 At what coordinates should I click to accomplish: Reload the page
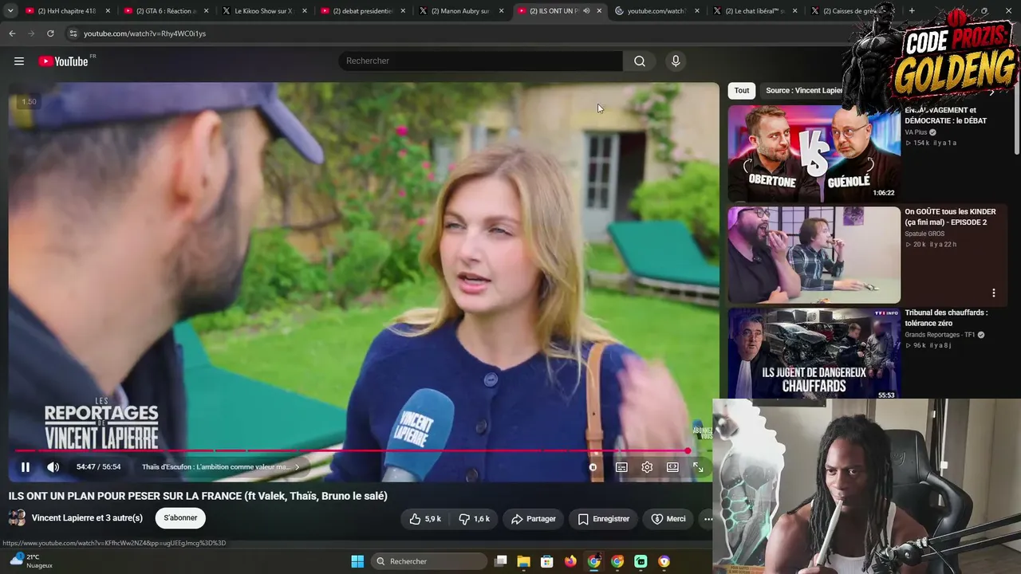50,33
